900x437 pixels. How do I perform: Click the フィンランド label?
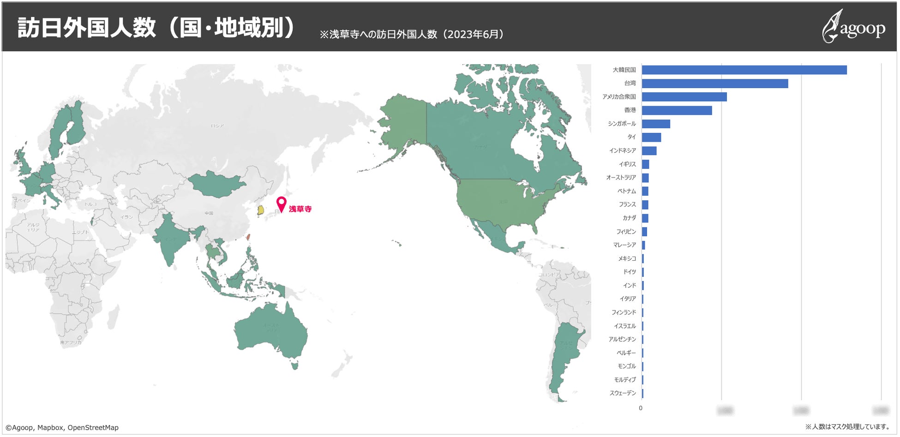624,312
